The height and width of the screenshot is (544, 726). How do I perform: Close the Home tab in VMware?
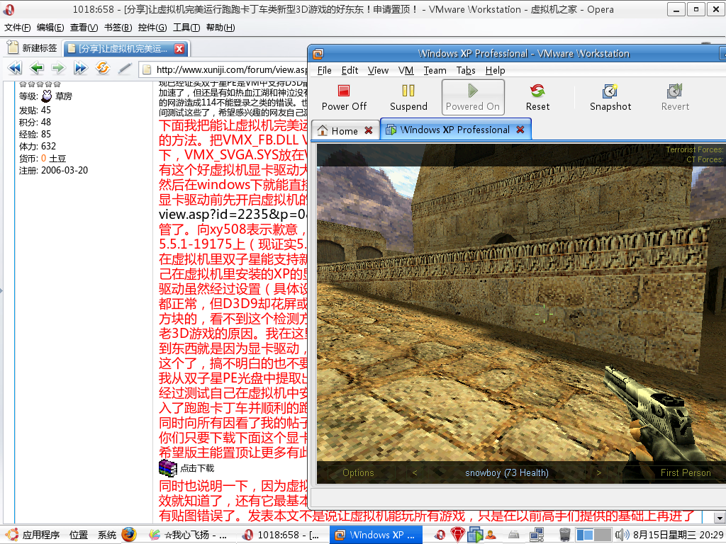tap(369, 130)
